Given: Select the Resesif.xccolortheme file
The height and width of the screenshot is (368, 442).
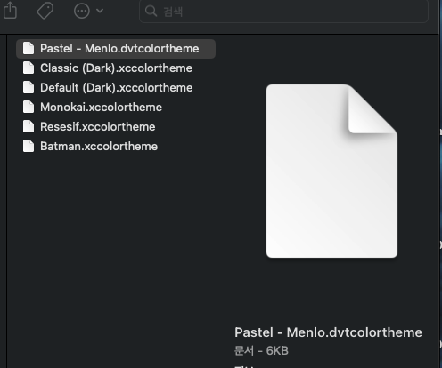Looking at the screenshot, I should pyautogui.click(x=116, y=127).
